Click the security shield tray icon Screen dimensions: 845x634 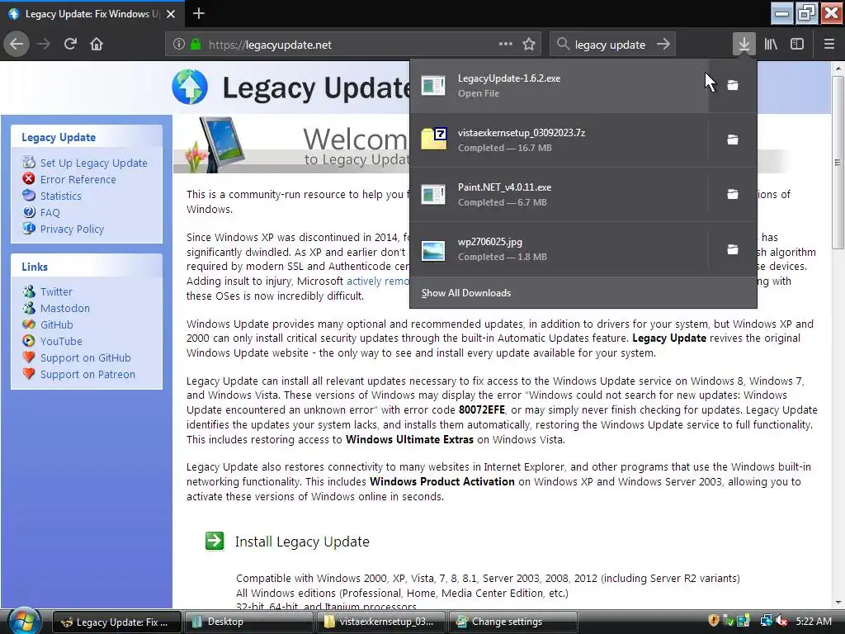[714, 621]
